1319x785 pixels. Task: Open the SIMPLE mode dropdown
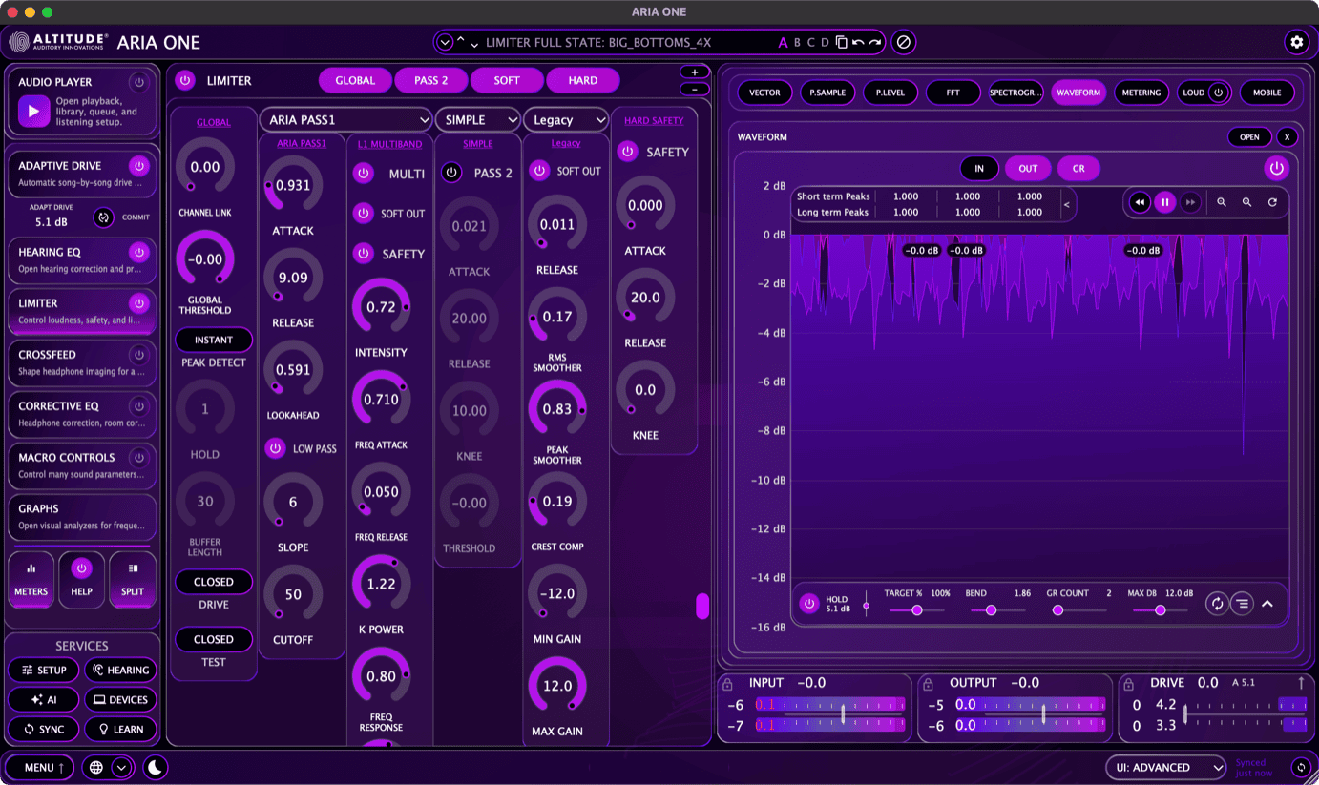(x=477, y=119)
